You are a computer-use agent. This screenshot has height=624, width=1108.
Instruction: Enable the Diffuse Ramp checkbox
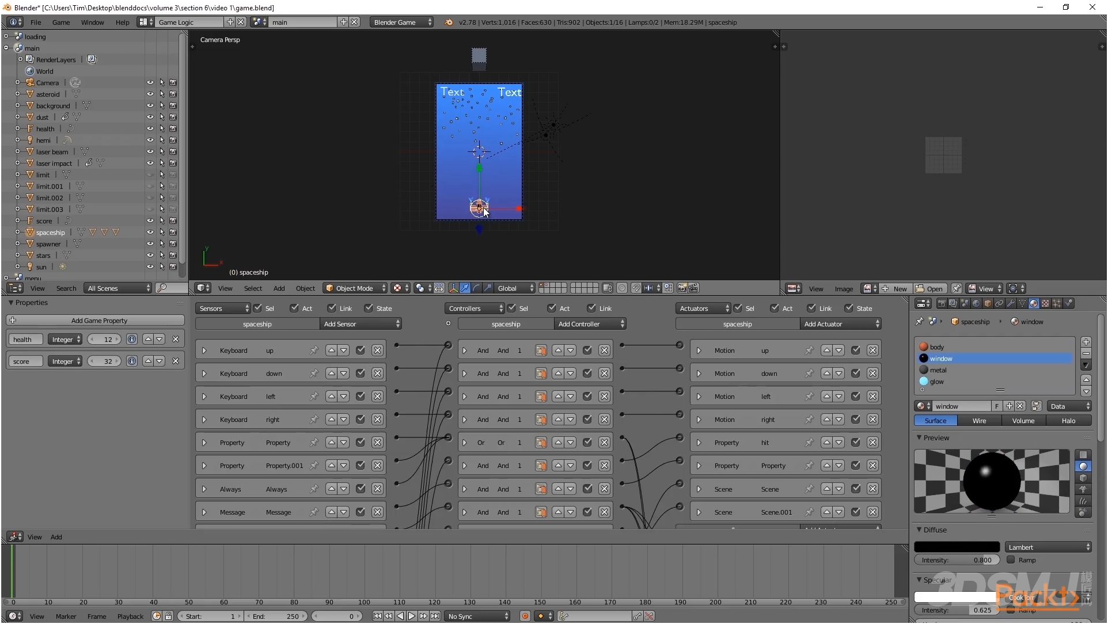[1011, 560]
